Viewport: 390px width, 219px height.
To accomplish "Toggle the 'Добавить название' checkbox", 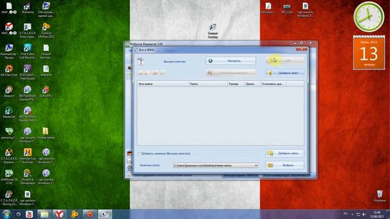I will [140, 153].
